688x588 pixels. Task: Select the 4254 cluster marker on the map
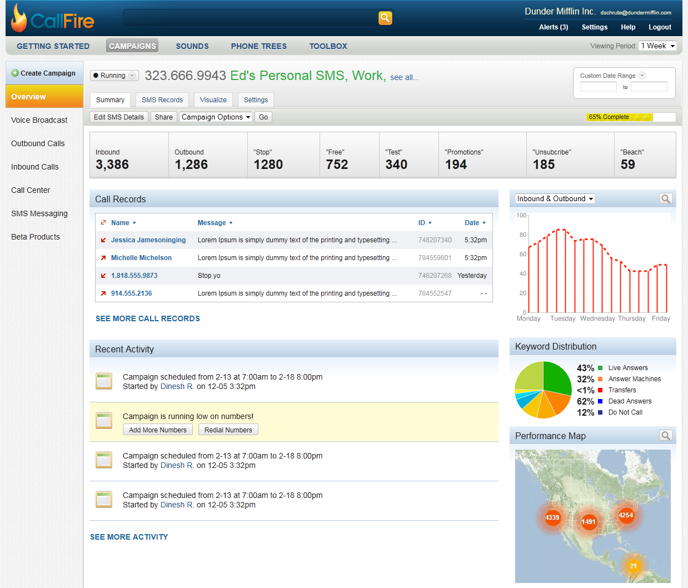[626, 515]
